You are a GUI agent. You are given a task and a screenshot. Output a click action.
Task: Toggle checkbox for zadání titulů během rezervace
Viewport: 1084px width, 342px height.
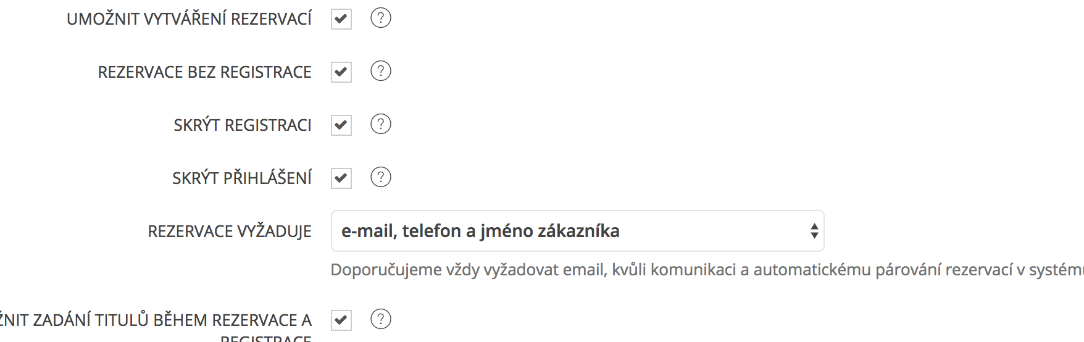341,320
